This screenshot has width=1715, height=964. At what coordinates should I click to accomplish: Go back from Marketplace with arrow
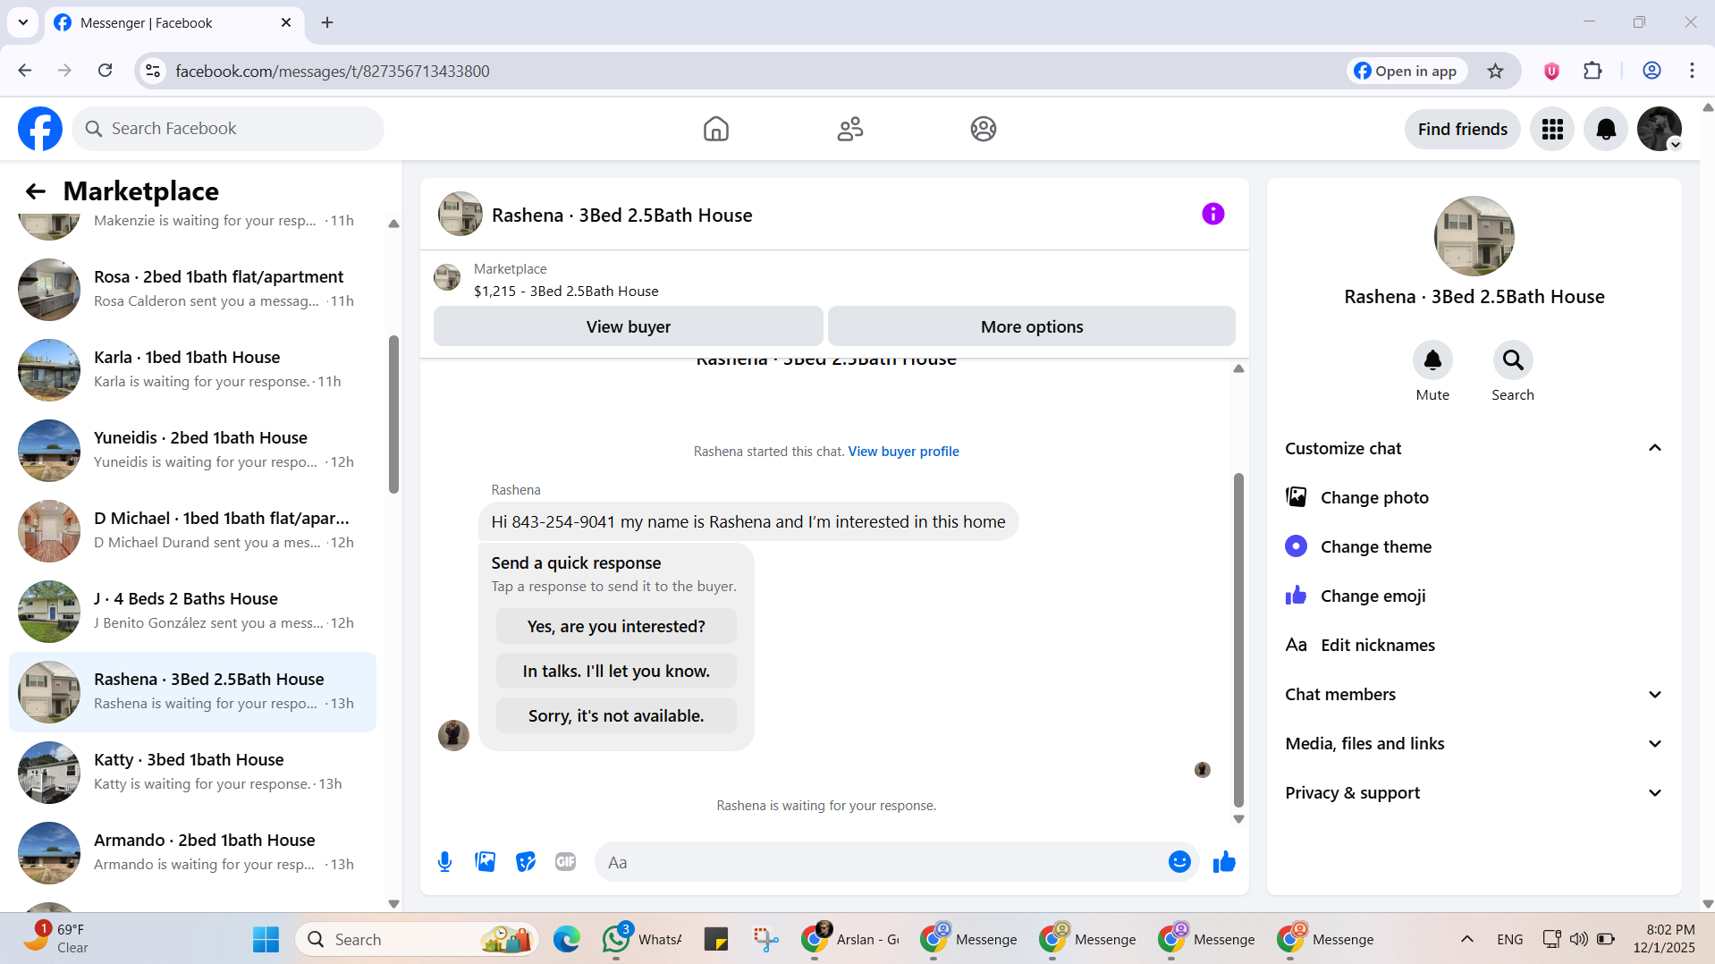pyautogui.click(x=35, y=190)
